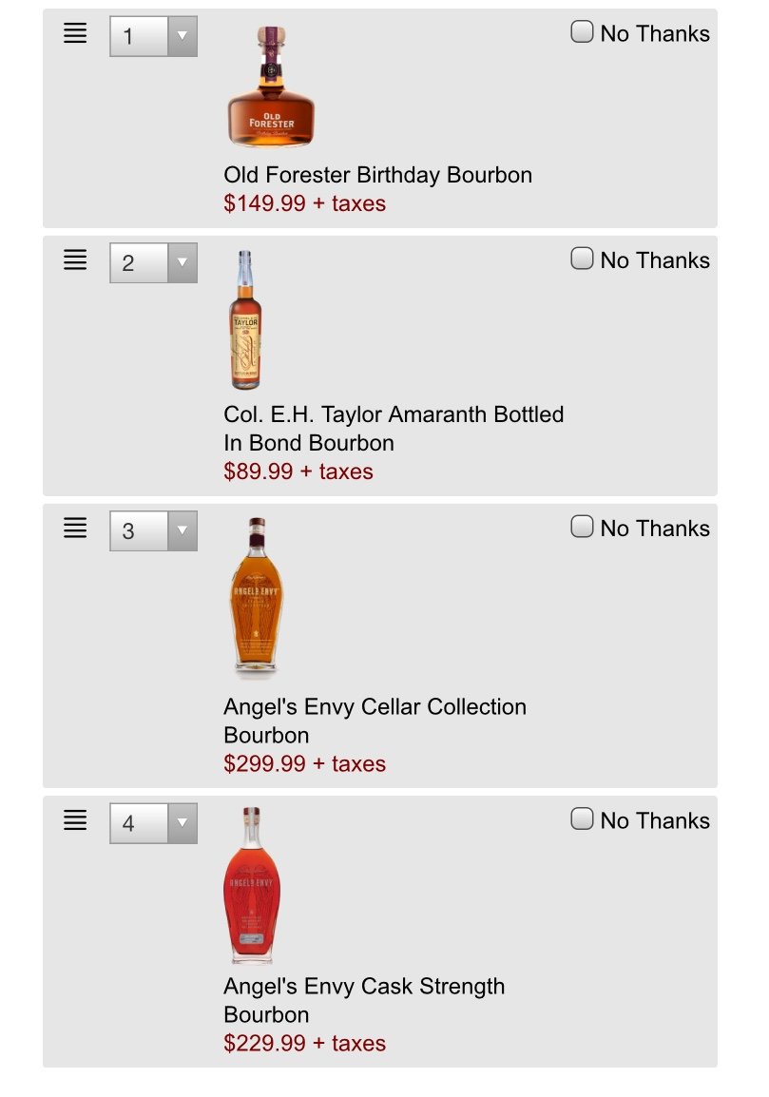The width and height of the screenshot is (769, 1097).
Task: Check No Thanks for Old Forester Birthday Bourbon
Action: point(582,31)
